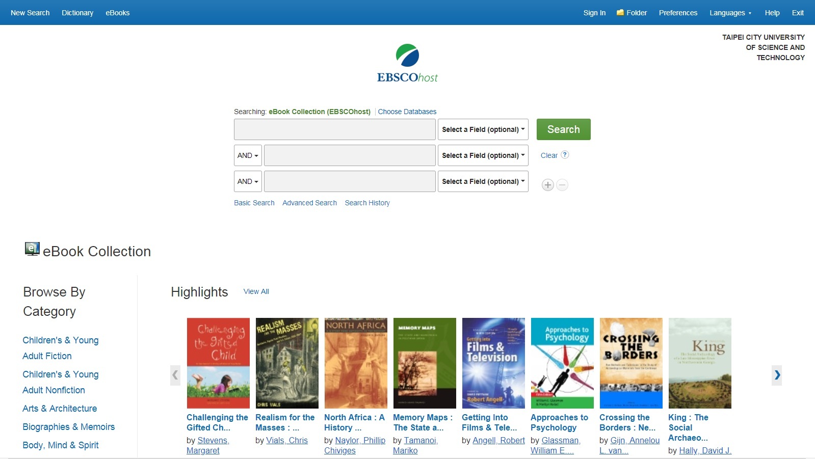
Task: Show next highlights with right arrow
Action: pyautogui.click(x=777, y=375)
